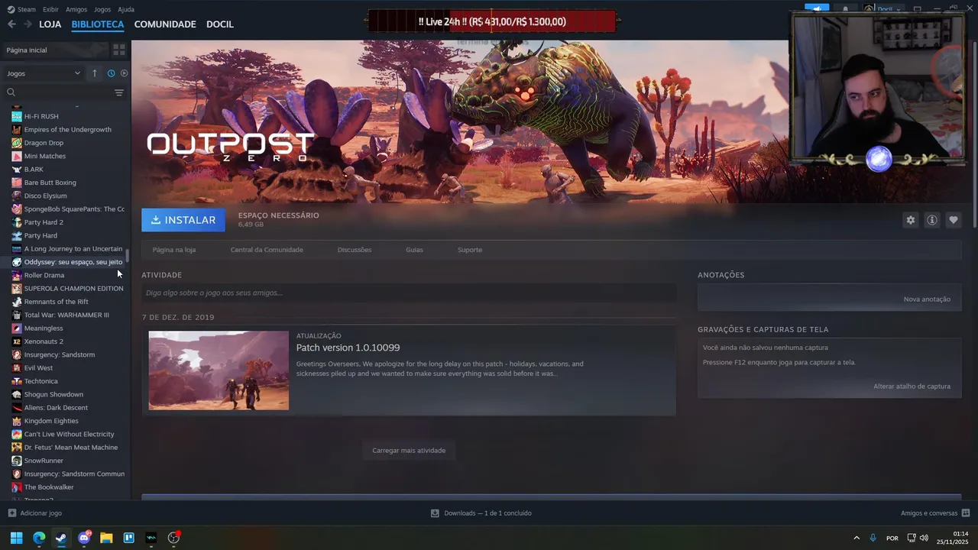Image resolution: width=978 pixels, height=550 pixels.
Task: Select Dragon Drop in game list
Action: (x=44, y=143)
